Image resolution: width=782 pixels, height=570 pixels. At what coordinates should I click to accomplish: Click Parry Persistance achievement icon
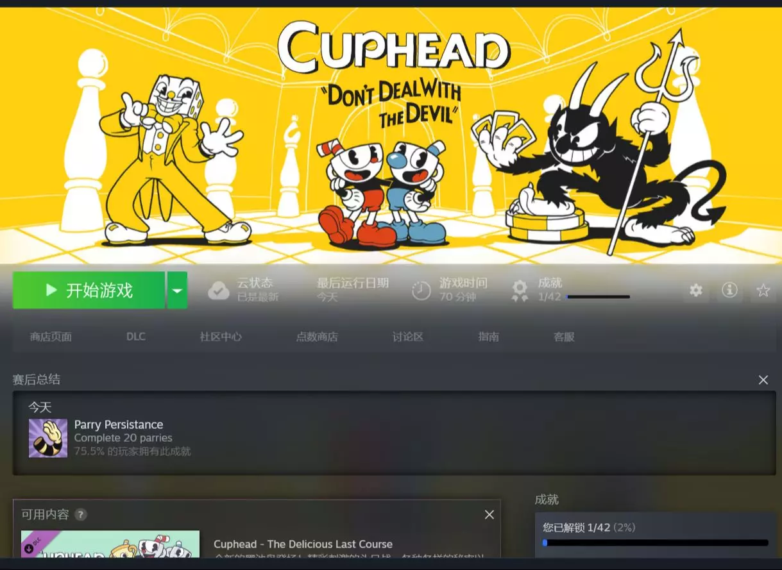tap(48, 438)
